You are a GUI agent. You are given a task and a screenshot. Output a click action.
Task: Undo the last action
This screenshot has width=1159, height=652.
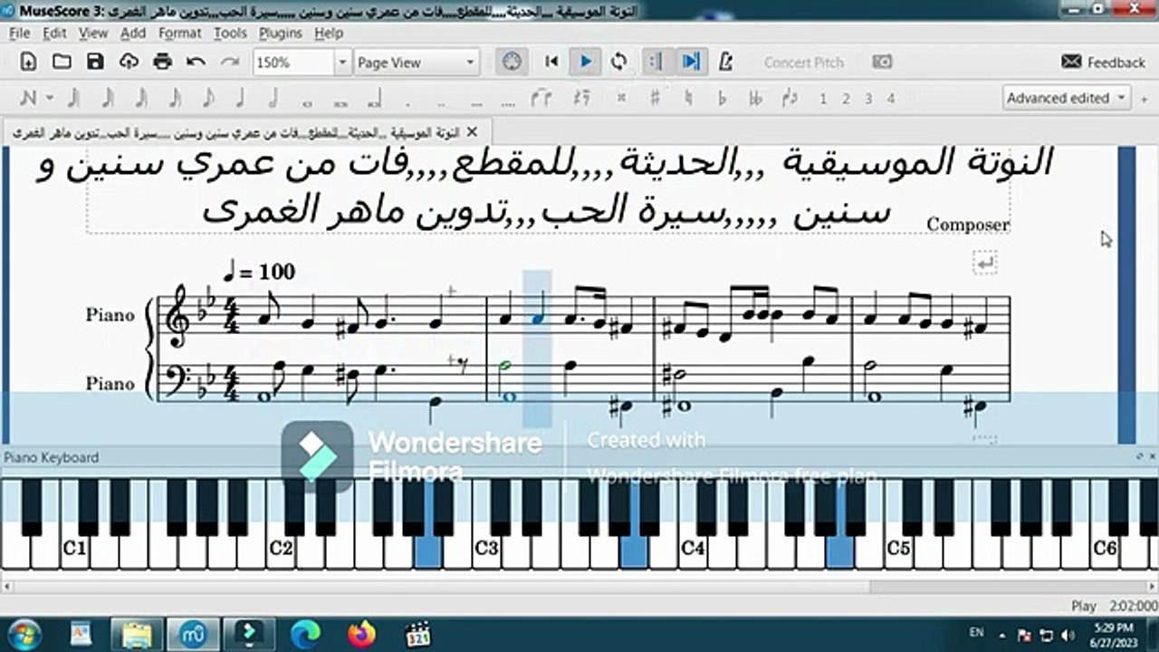pos(196,62)
